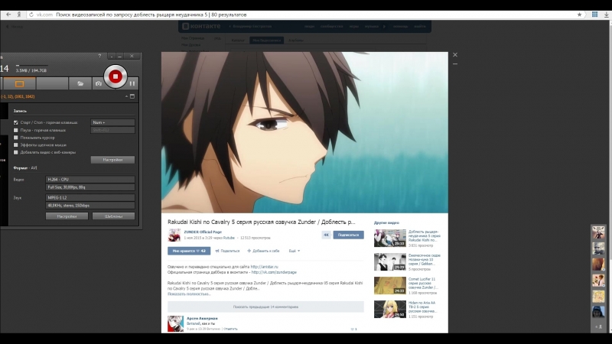Click the 48.0KHz, stereo audio field
The width and height of the screenshot is (612, 344).
(x=90, y=206)
